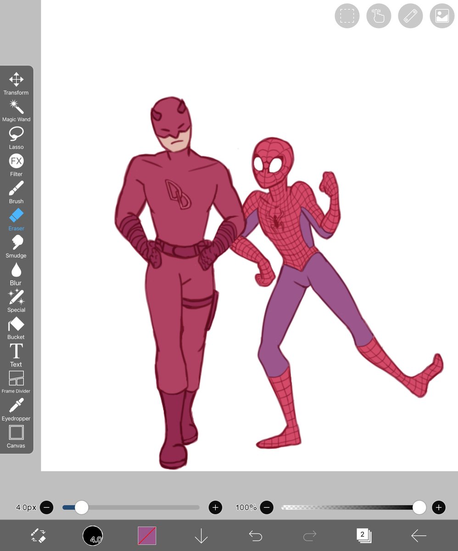The height and width of the screenshot is (551, 458).
Task: Click the thickness slider handle
Action: [x=81, y=507]
